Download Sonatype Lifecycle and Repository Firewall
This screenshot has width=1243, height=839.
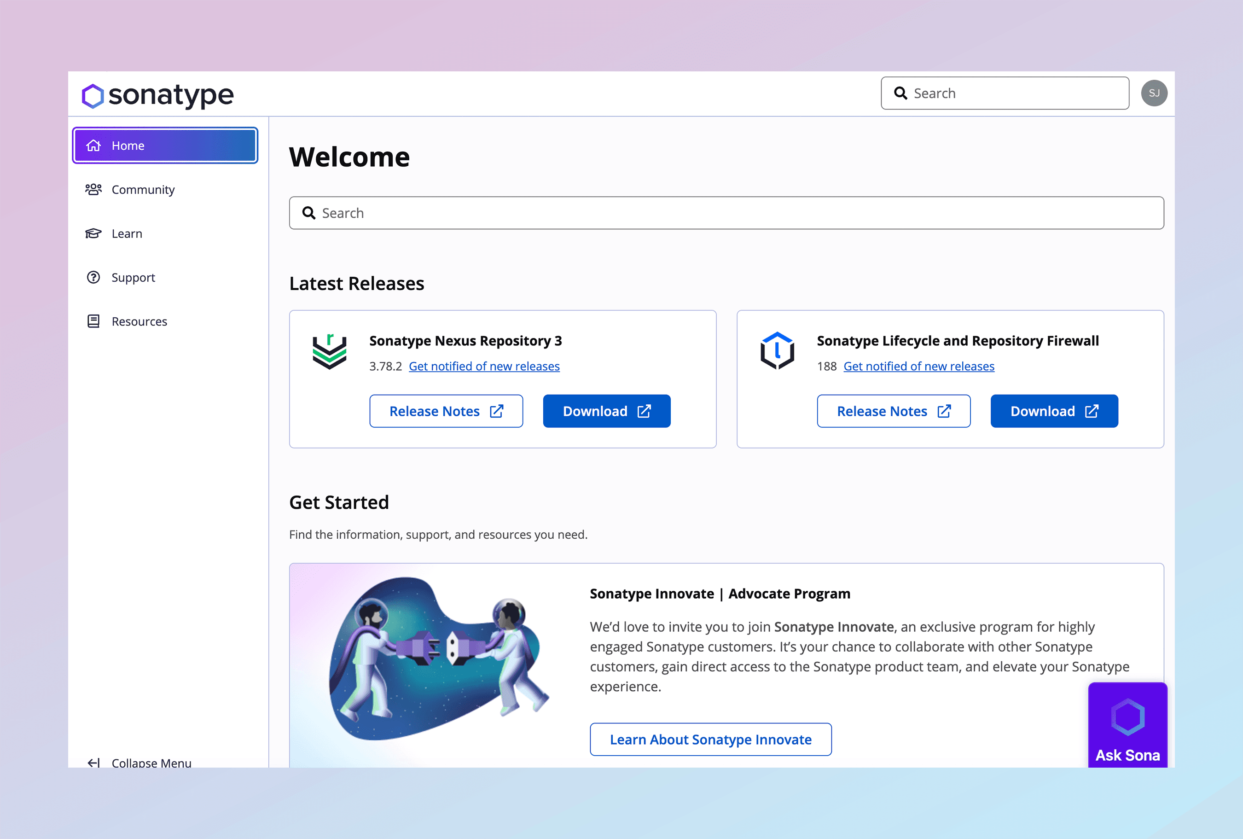pos(1054,411)
